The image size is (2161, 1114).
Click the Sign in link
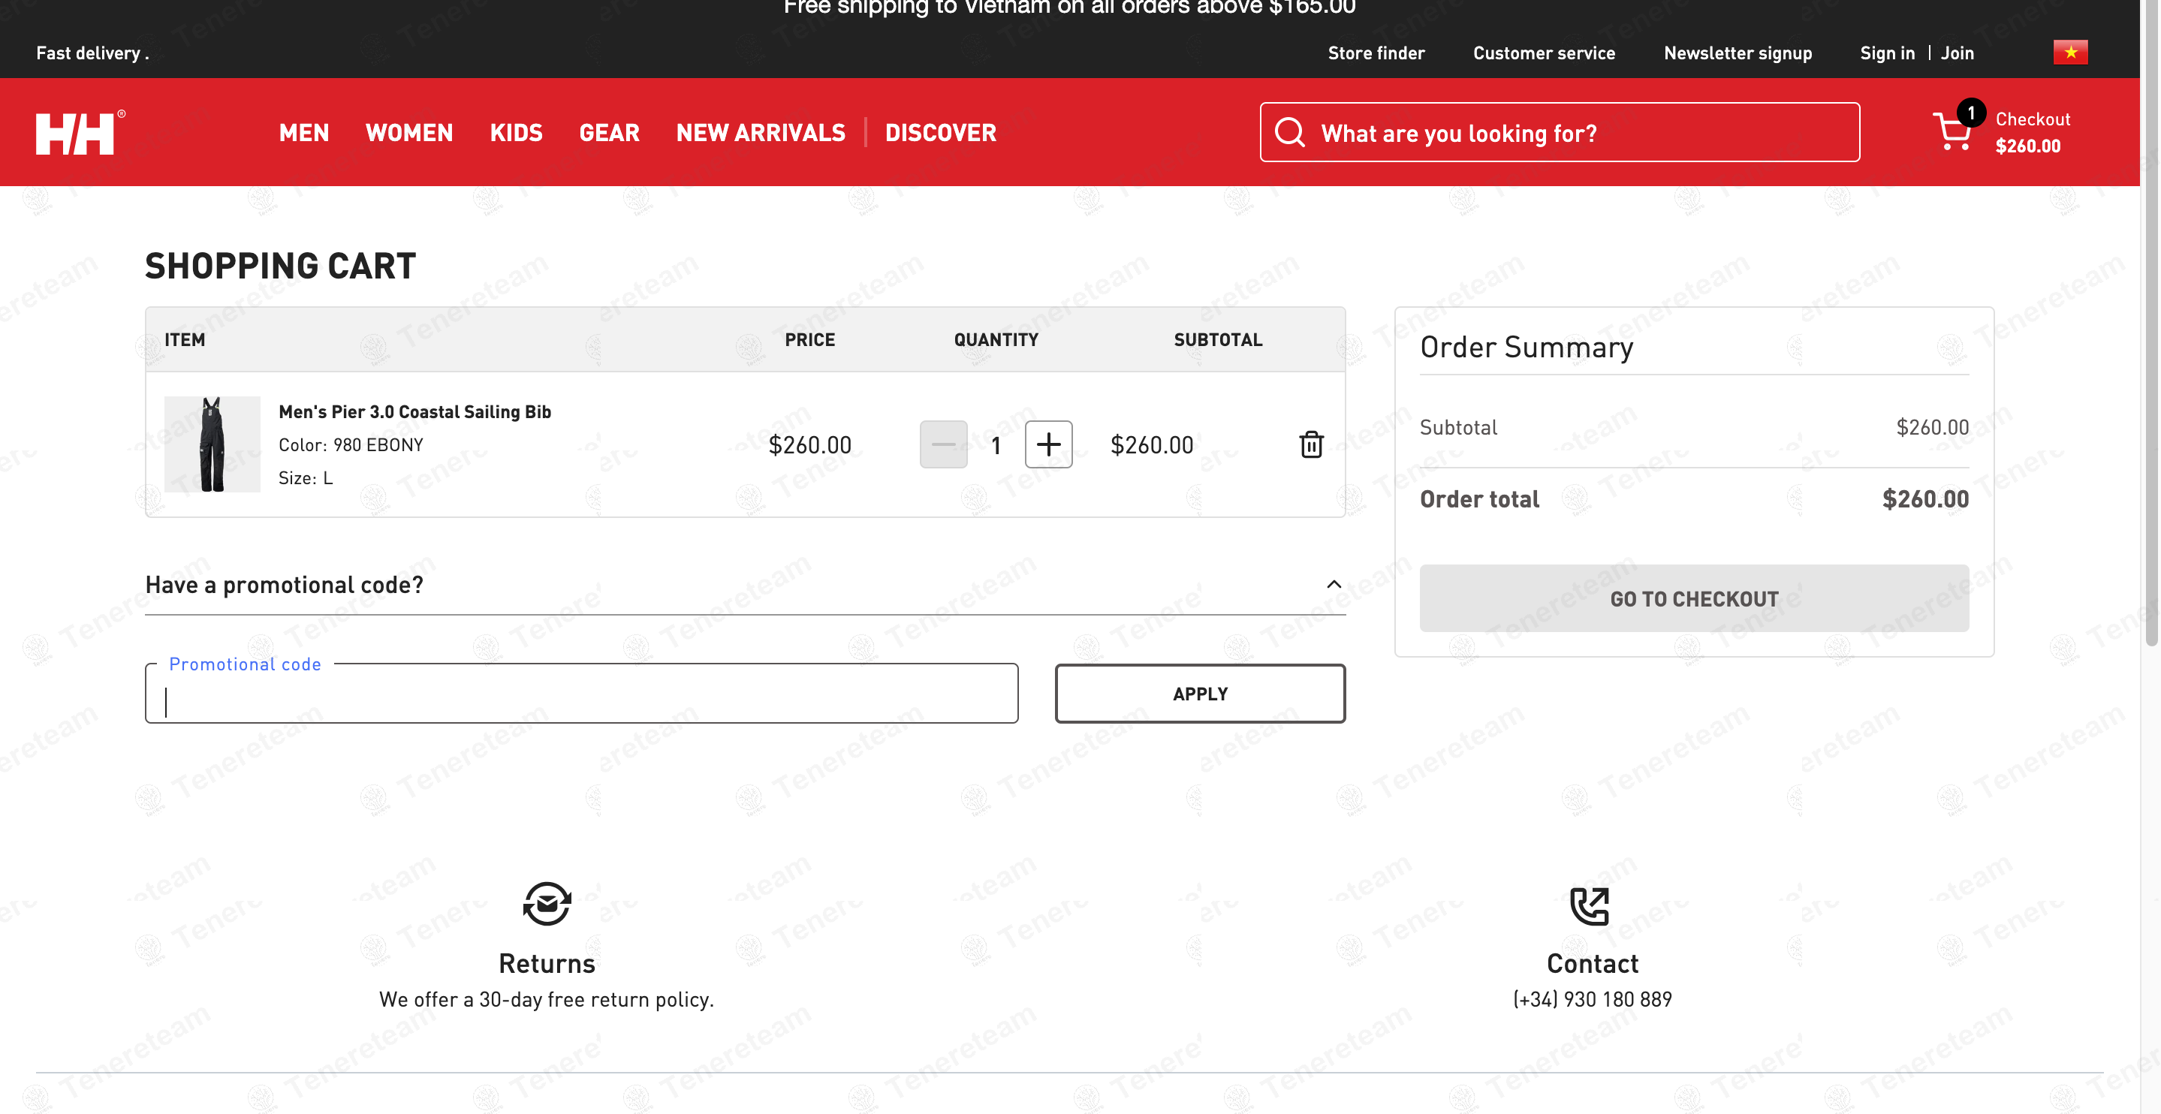pyautogui.click(x=1887, y=53)
